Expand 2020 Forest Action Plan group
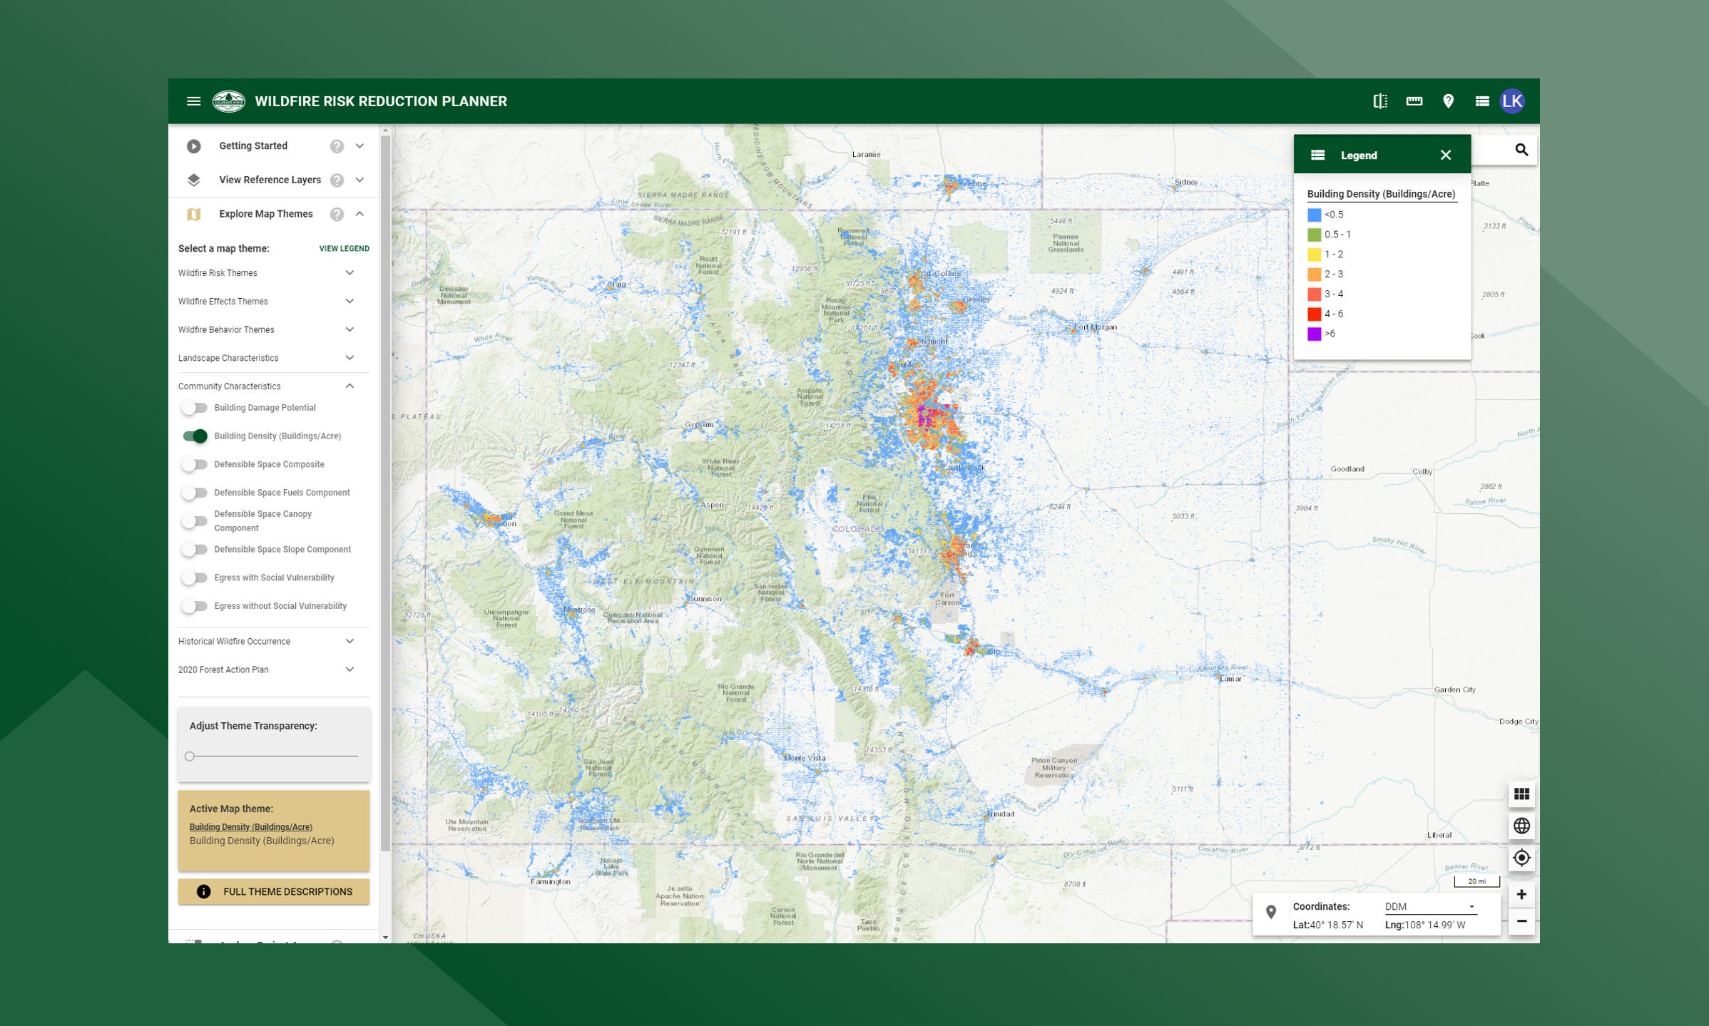 pos(350,670)
